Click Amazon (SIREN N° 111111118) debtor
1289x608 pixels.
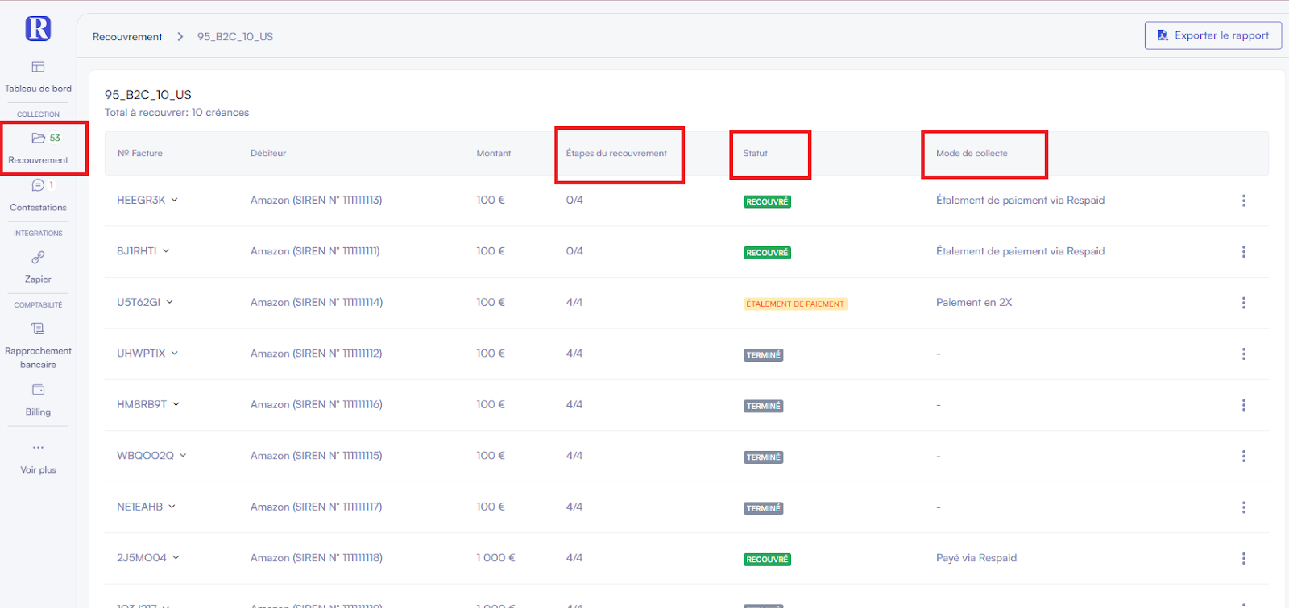(x=317, y=557)
